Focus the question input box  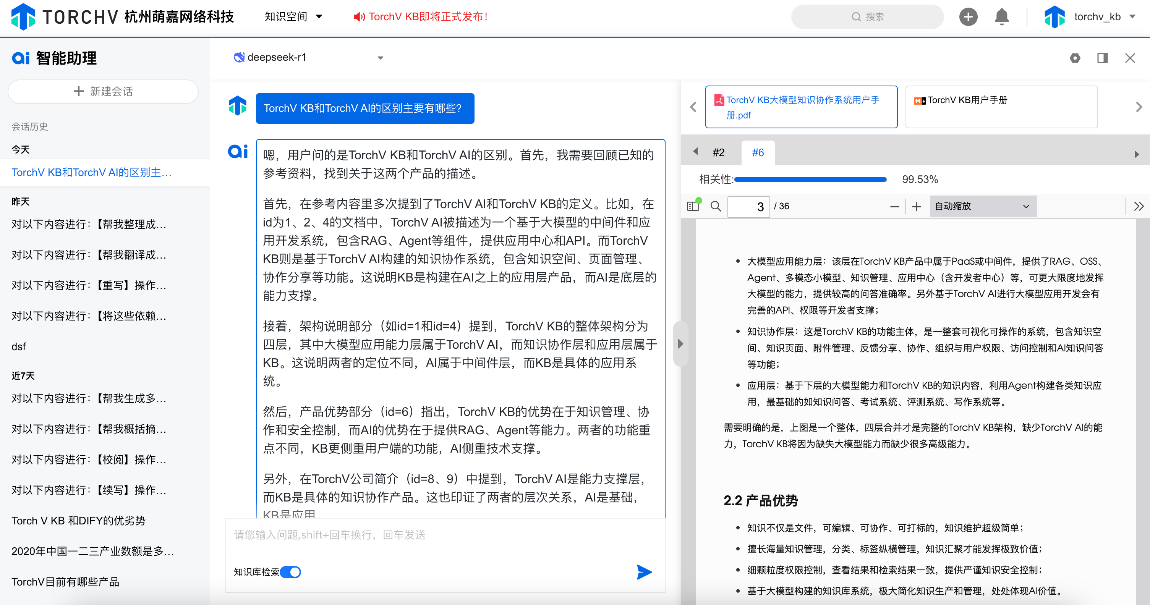445,535
